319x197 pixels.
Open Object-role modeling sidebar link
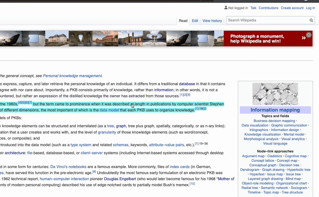[x=258, y=183]
